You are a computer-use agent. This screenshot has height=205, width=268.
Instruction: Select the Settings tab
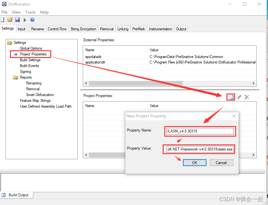click(x=8, y=28)
